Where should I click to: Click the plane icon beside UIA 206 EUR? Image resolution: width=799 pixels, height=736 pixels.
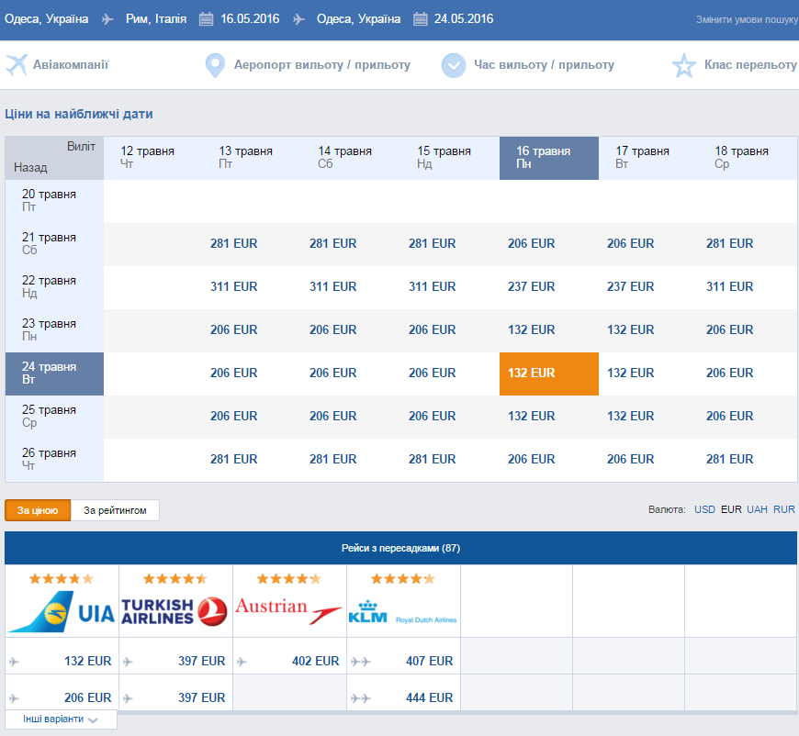tap(14, 698)
